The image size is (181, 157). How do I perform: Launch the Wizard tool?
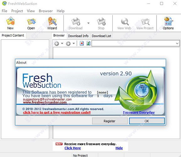(52, 23)
